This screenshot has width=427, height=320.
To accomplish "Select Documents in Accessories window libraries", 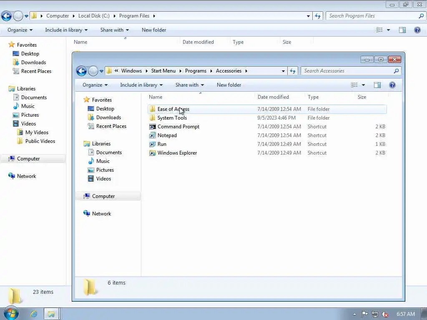I will pos(109,152).
